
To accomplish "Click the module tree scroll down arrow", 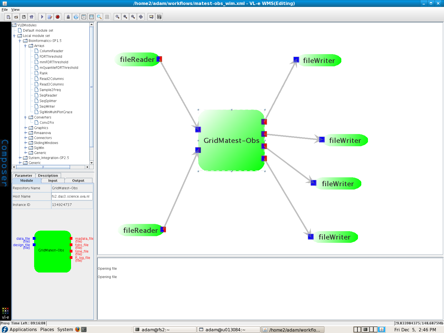I will 92,163.
